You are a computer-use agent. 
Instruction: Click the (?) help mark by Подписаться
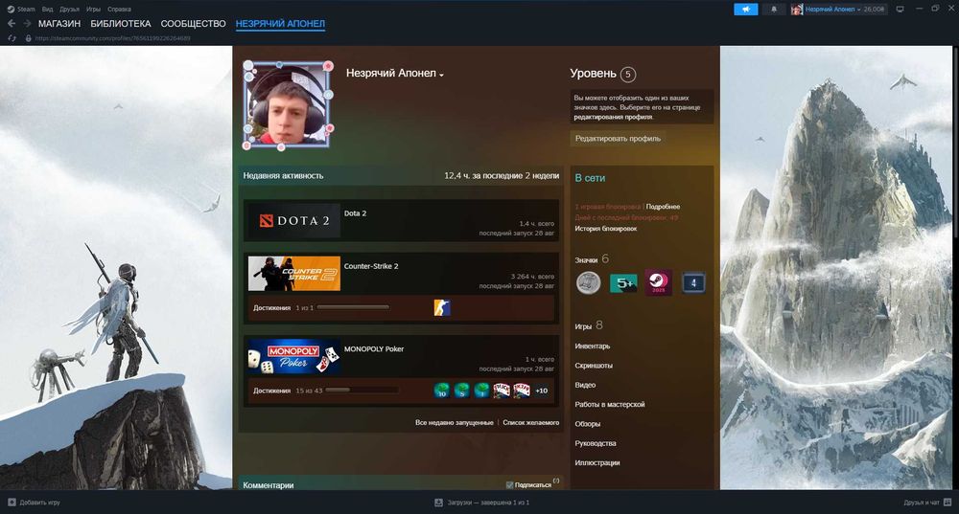[556, 481]
